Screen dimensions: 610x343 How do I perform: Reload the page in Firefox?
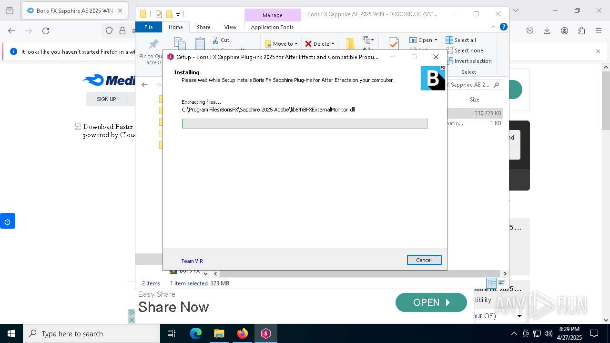tap(46, 31)
